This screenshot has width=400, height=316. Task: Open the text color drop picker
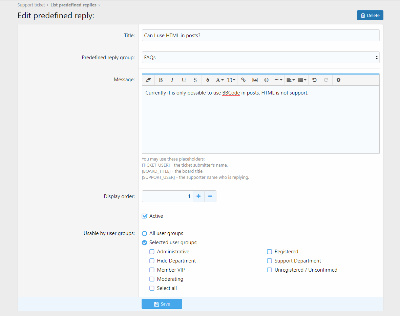(x=208, y=80)
